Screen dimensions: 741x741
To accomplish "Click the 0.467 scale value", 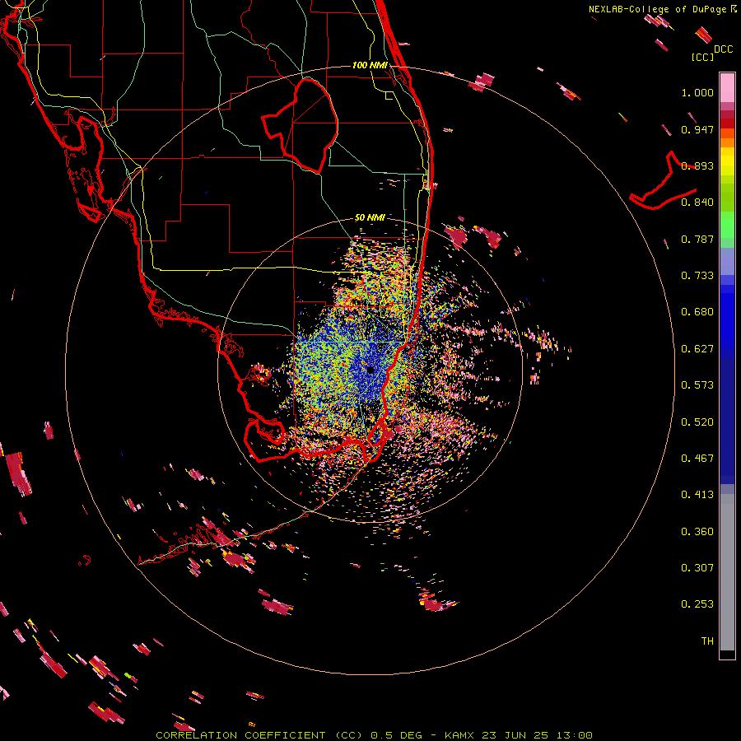I will [x=697, y=459].
